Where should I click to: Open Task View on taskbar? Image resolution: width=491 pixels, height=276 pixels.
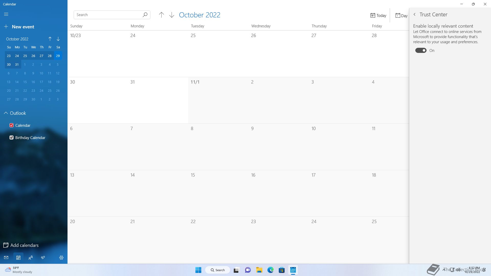(x=236, y=270)
